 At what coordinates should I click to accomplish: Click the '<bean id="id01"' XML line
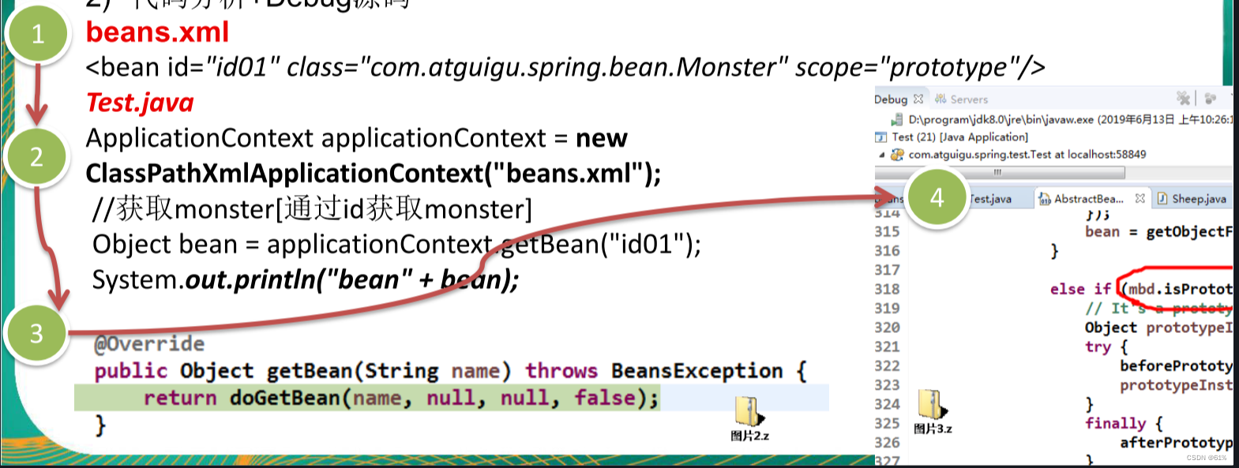[565, 68]
